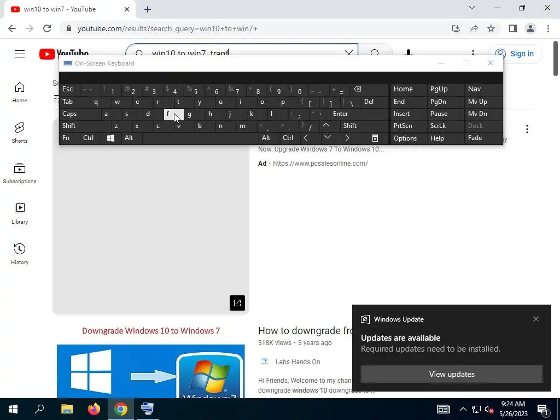Click the Windows logo key on keyboard
Viewport: 560px width, 420px height.
point(110,138)
